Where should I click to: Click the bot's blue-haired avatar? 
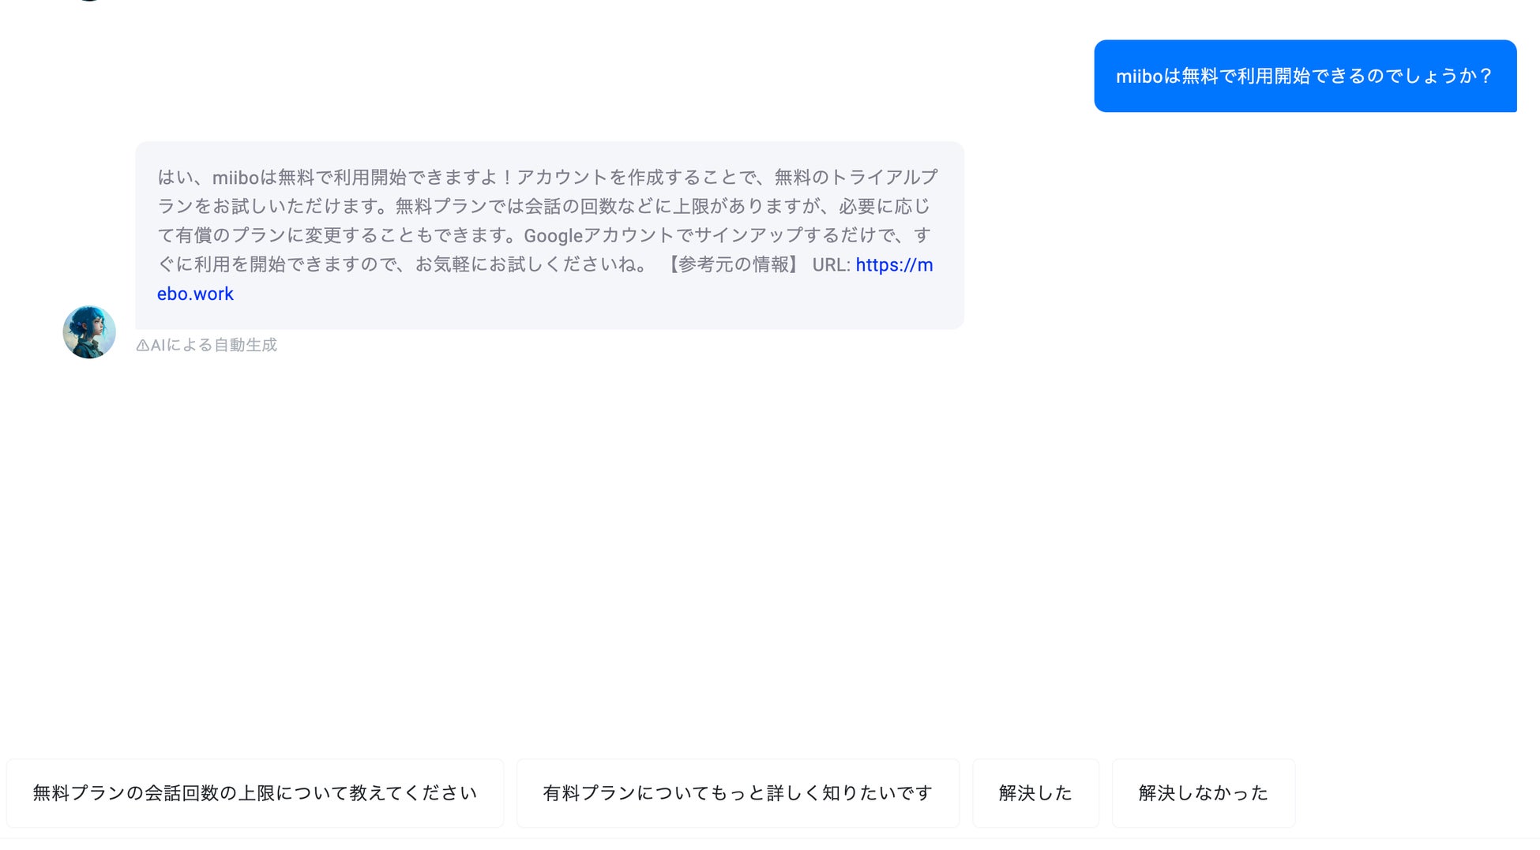click(x=89, y=332)
